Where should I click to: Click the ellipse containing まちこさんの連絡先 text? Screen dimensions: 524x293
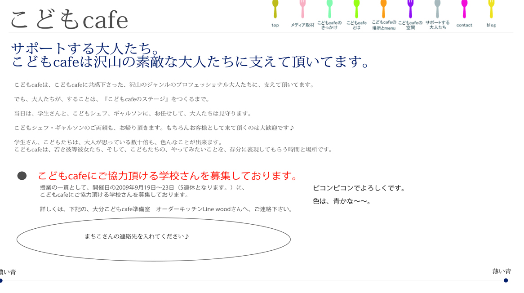[153, 240]
